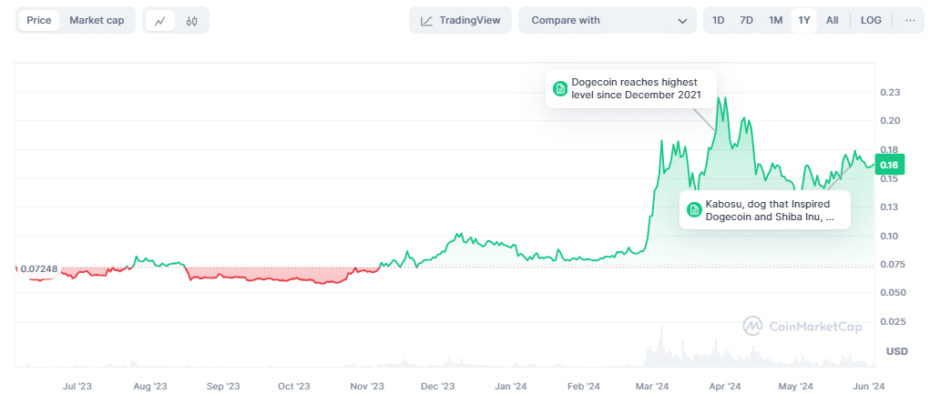Switch to line chart view icon
Image resolution: width=930 pixels, height=404 pixels.
coord(159,20)
